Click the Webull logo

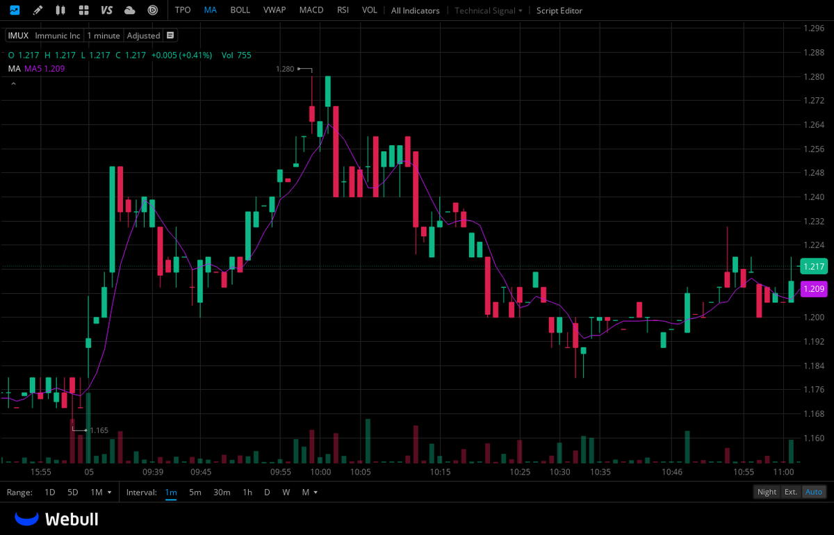pyautogui.click(x=56, y=519)
